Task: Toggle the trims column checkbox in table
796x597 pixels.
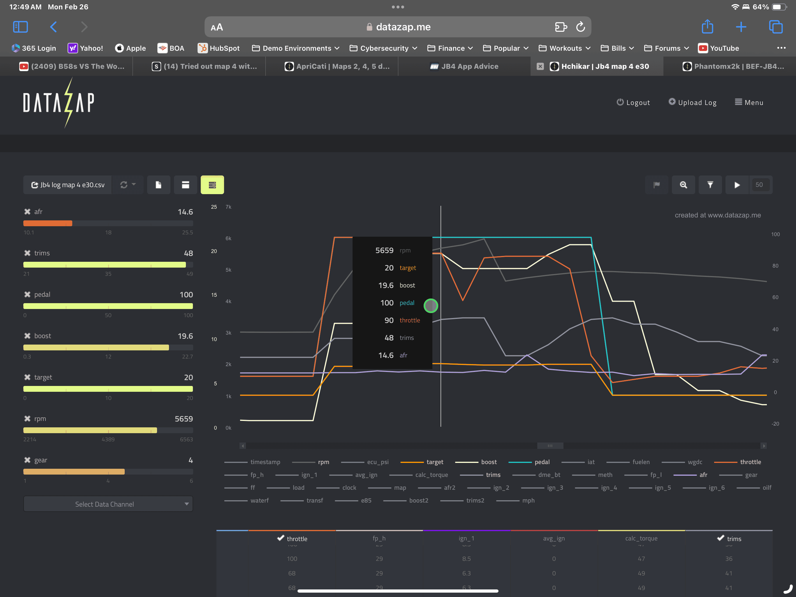Action: point(721,538)
